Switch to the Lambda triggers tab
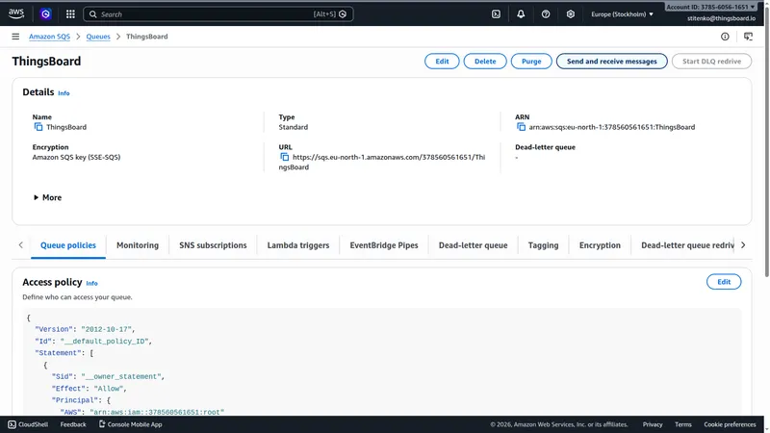 (298, 245)
